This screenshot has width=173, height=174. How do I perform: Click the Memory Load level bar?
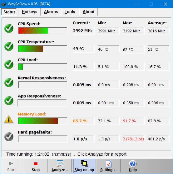[x=43, y=121]
